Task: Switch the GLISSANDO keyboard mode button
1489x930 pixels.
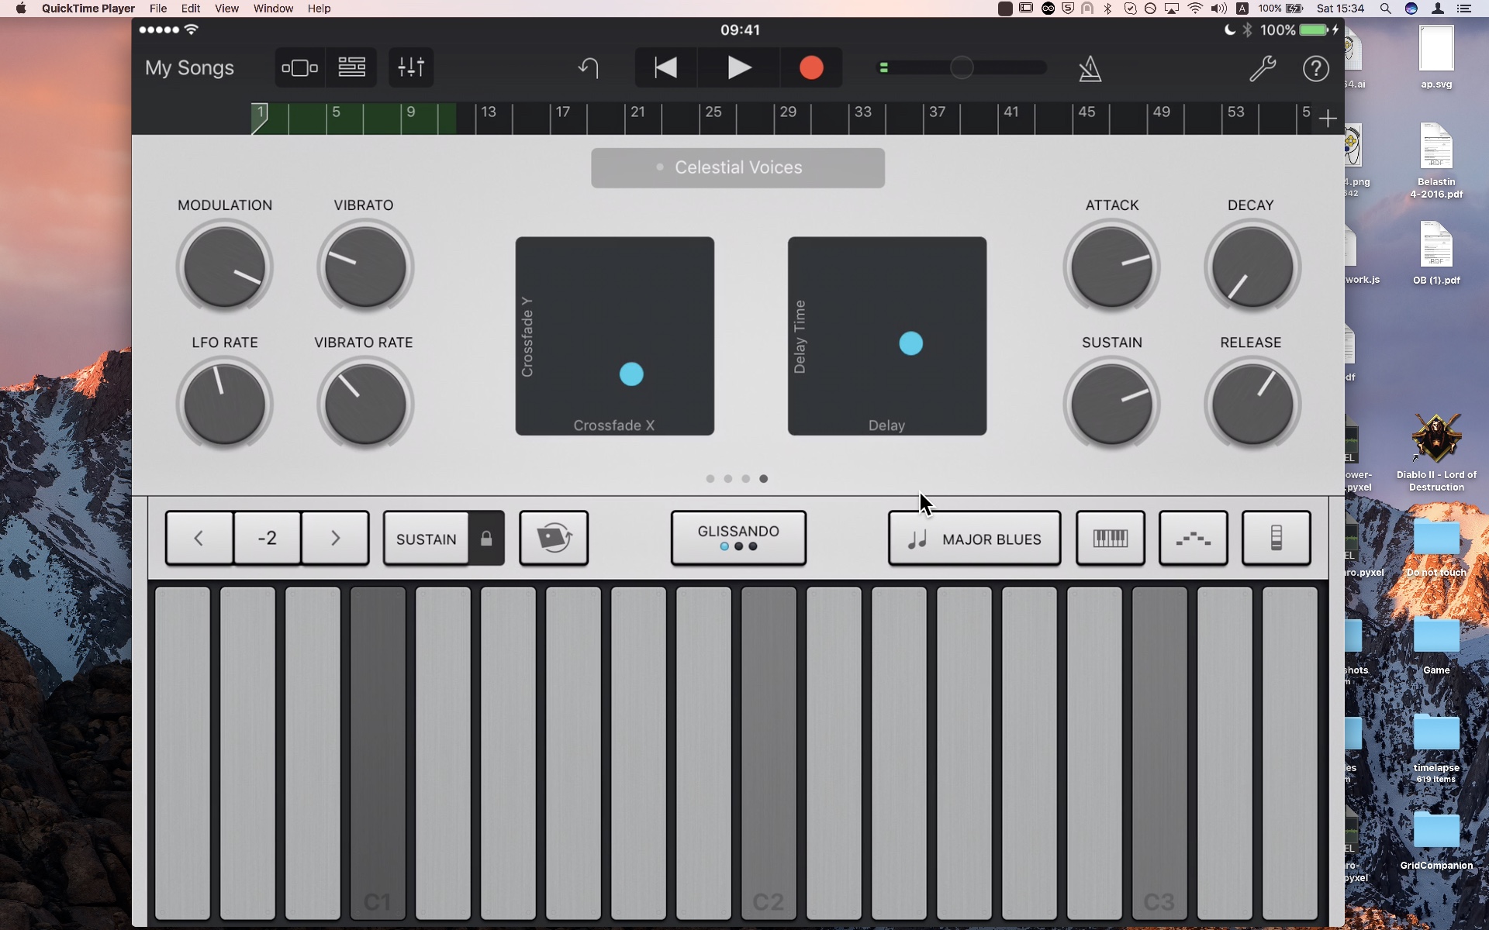Action: click(738, 538)
